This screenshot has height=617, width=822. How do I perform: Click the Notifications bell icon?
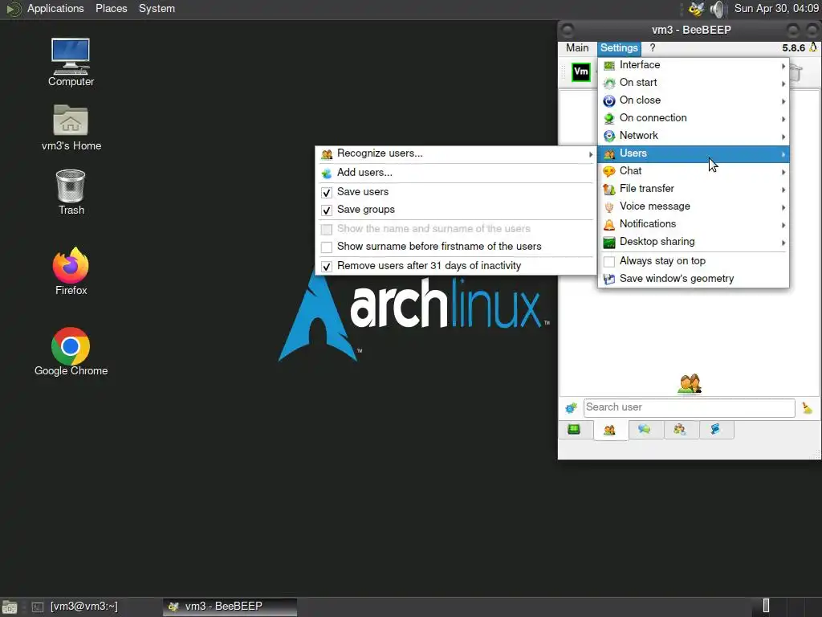pos(609,225)
